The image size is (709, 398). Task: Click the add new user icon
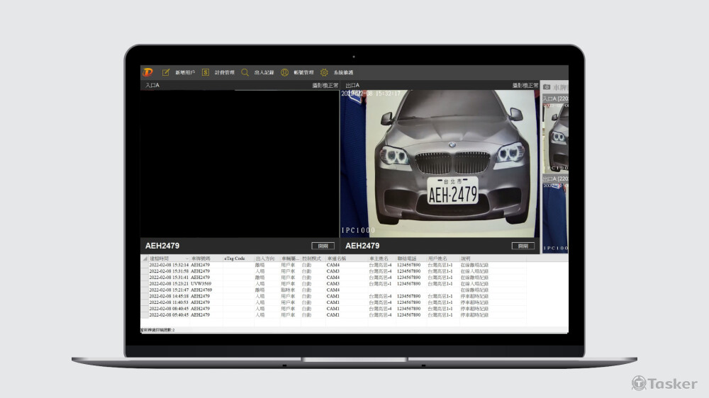click(x=166, y=72)
